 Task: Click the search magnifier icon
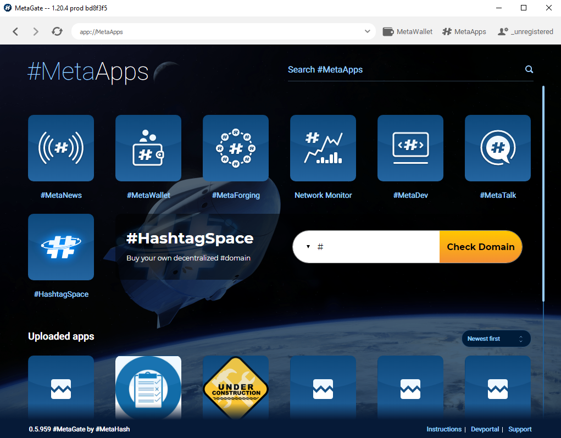point(529,69)
